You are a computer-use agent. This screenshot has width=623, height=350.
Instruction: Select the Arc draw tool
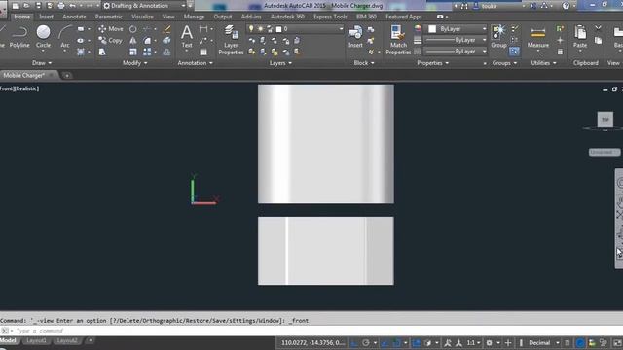pyautogui.click(x=65, y=37)
